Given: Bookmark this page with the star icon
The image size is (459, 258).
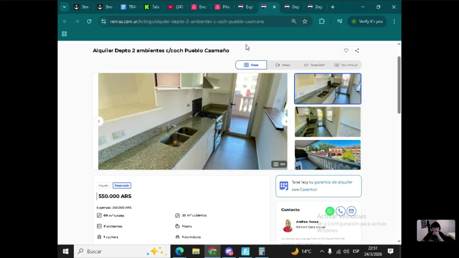Looking at the screenshot, I should click(305, 21).
